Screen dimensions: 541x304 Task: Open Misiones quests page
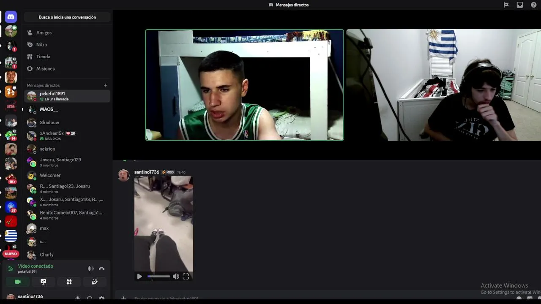click(x=68, y=68)
